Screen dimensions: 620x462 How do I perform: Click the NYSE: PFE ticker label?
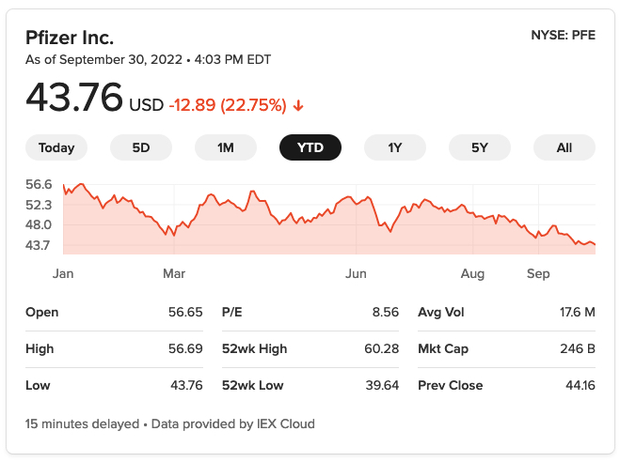[563, 37]
